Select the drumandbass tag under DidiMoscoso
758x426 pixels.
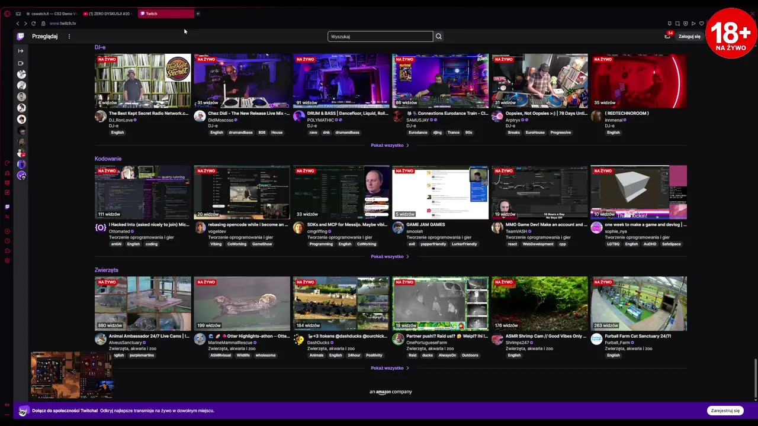pyautogui.click(x=240, y=133)
